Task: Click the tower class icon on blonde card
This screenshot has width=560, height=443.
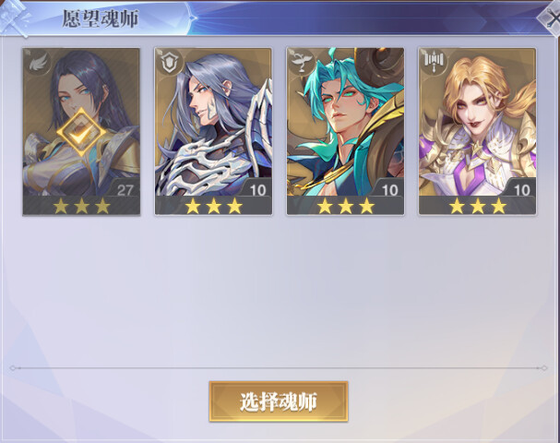Action: point(434,62)
